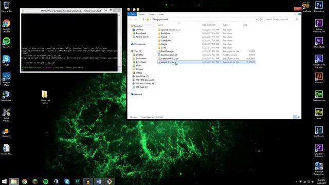The height and width of the screenshot is (185, 329).
Task: Select the BuildData folder
Action: tap(166, 33)
